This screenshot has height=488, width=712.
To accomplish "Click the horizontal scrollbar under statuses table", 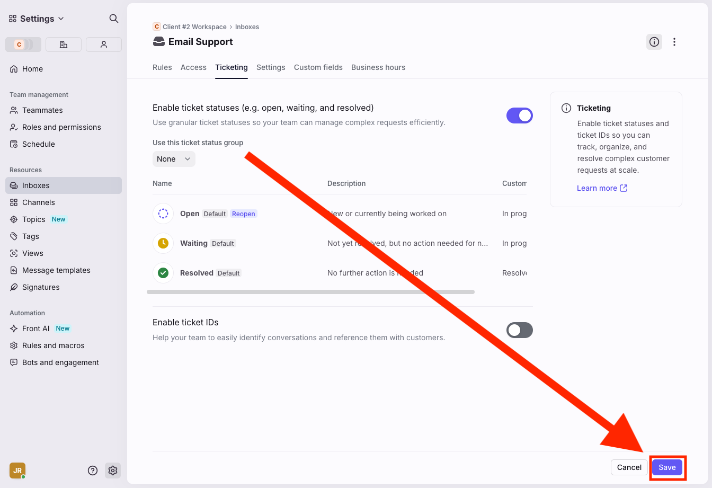I will pyautogui.click(x=310, y=292).
